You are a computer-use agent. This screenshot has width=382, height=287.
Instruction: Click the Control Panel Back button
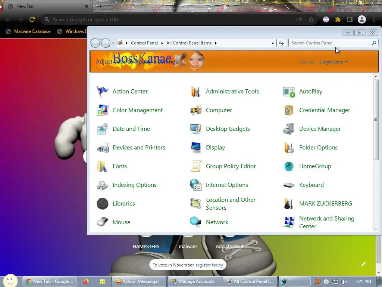pos(95,43)
